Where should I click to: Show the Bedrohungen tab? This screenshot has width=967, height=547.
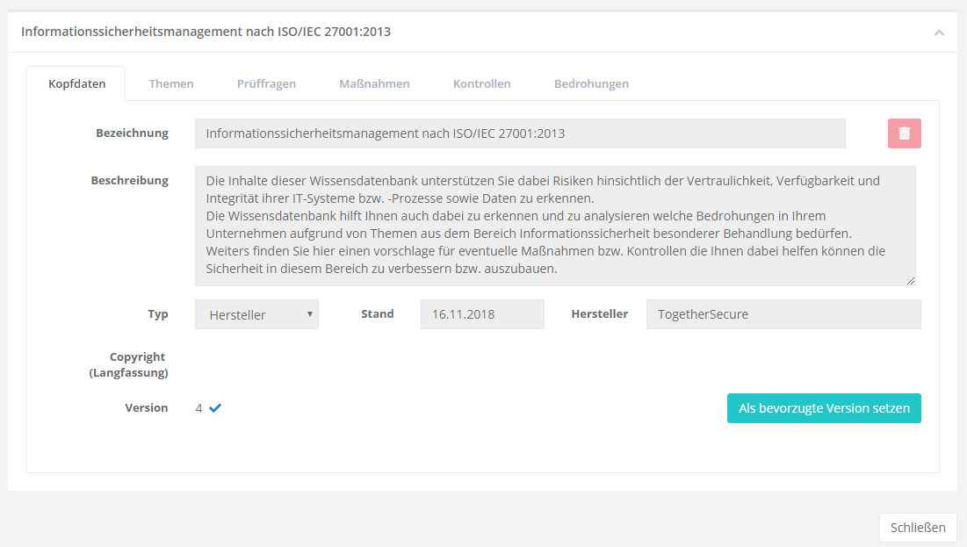(591, 83)
